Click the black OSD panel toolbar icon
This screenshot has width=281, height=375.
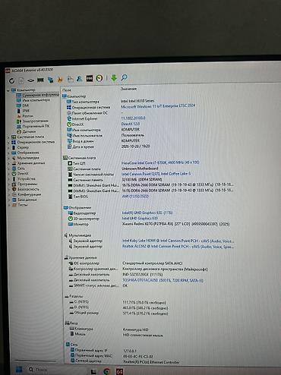[x=90, y=78]
